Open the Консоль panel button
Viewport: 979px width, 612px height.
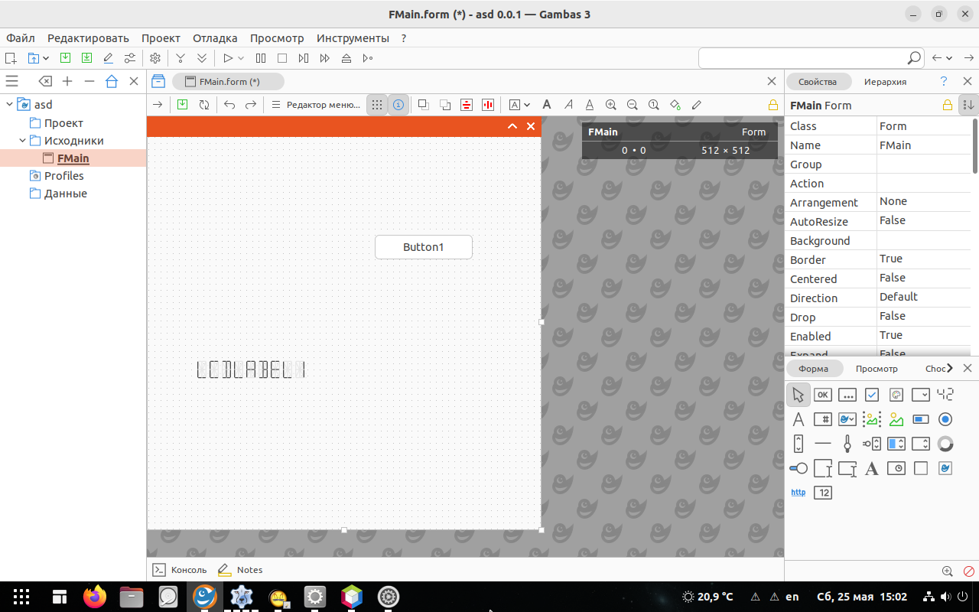180,570
